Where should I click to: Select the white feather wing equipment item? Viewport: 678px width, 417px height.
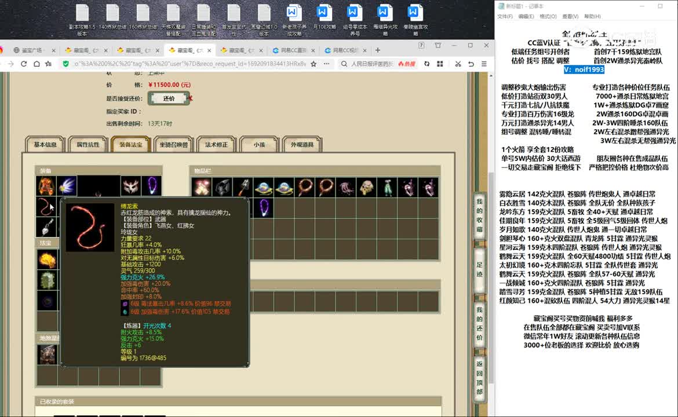[x=67, y=186]
